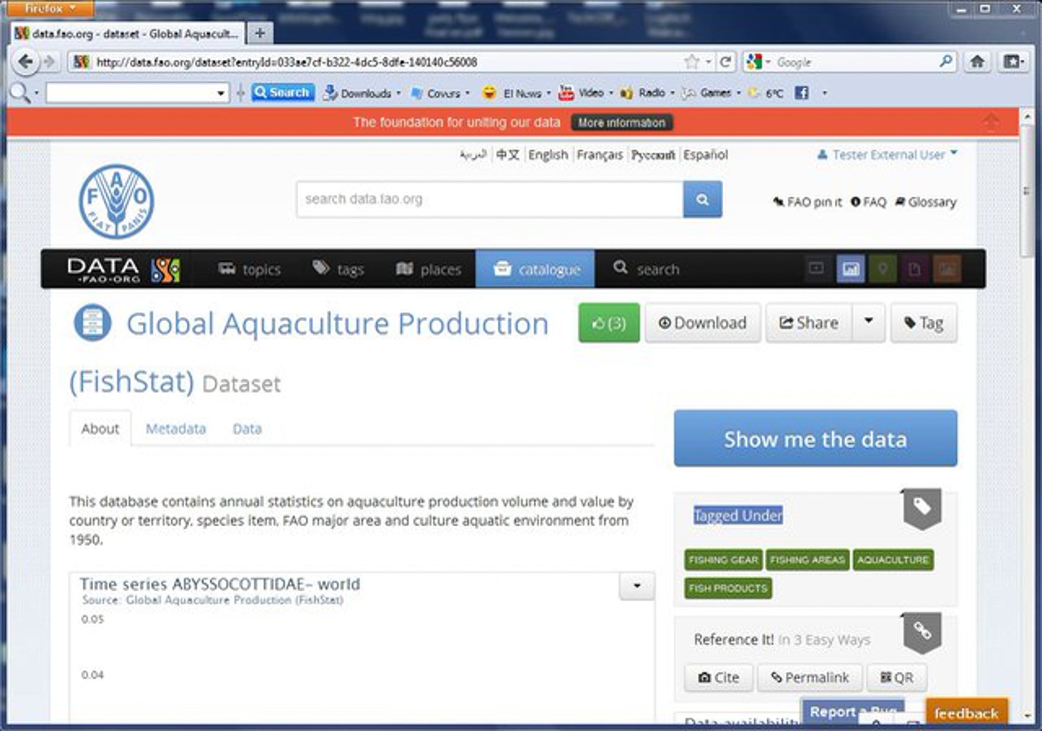Select the blue chart view icon in navbar

pyautogui.click(x=851, y=269)
